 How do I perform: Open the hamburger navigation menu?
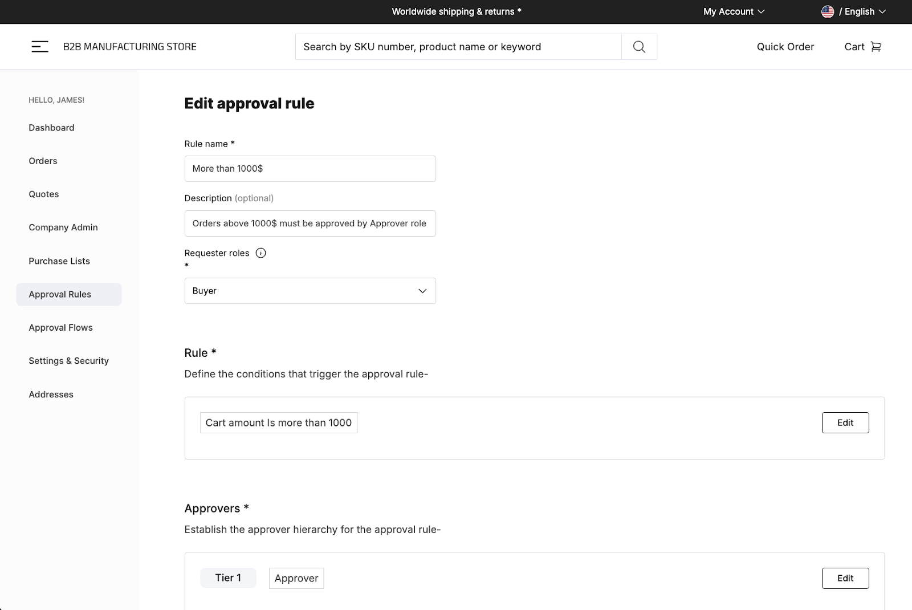coord(40,47)
